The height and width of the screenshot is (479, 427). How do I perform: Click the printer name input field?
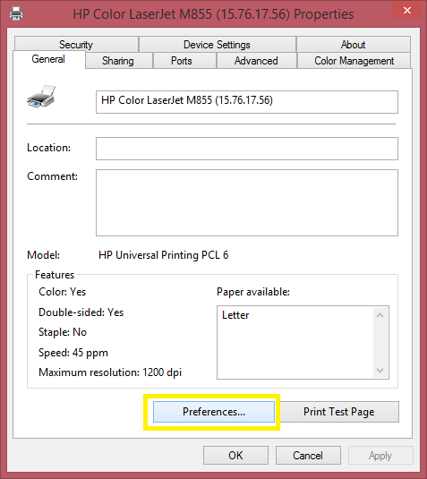click(247, 102)
